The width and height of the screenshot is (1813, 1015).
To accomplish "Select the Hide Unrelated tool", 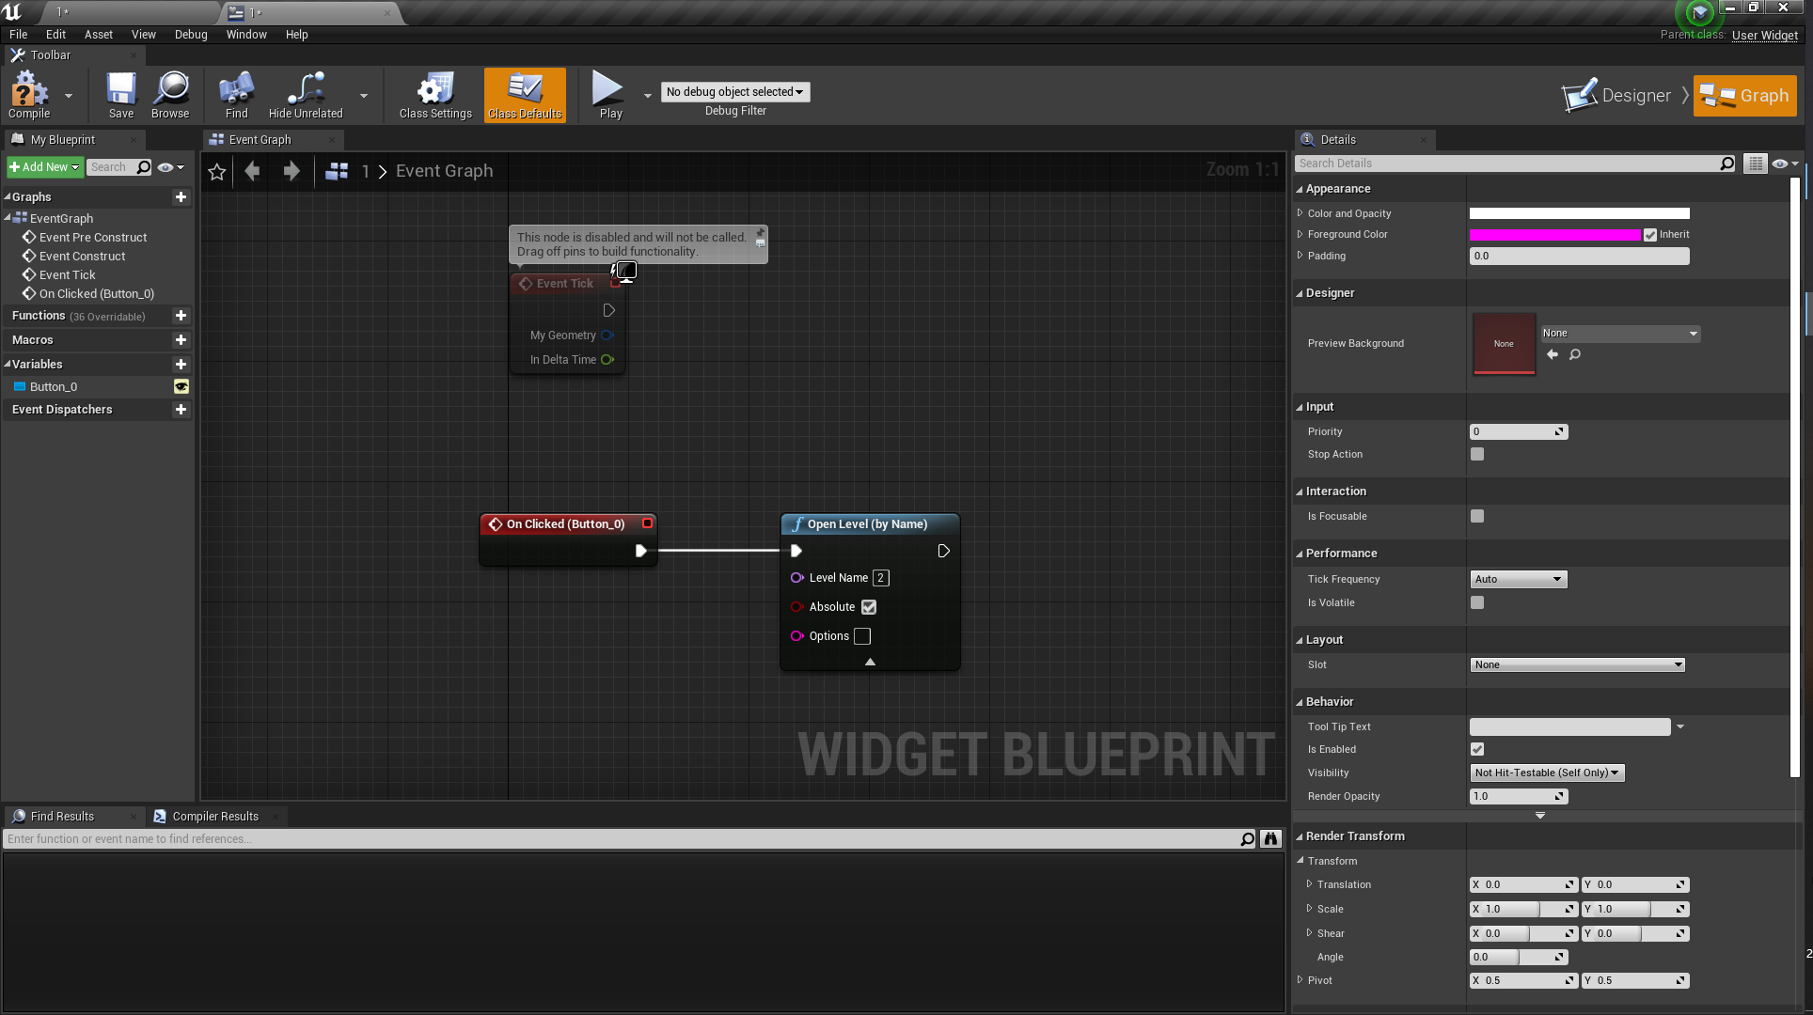I will tap(304, 94).
